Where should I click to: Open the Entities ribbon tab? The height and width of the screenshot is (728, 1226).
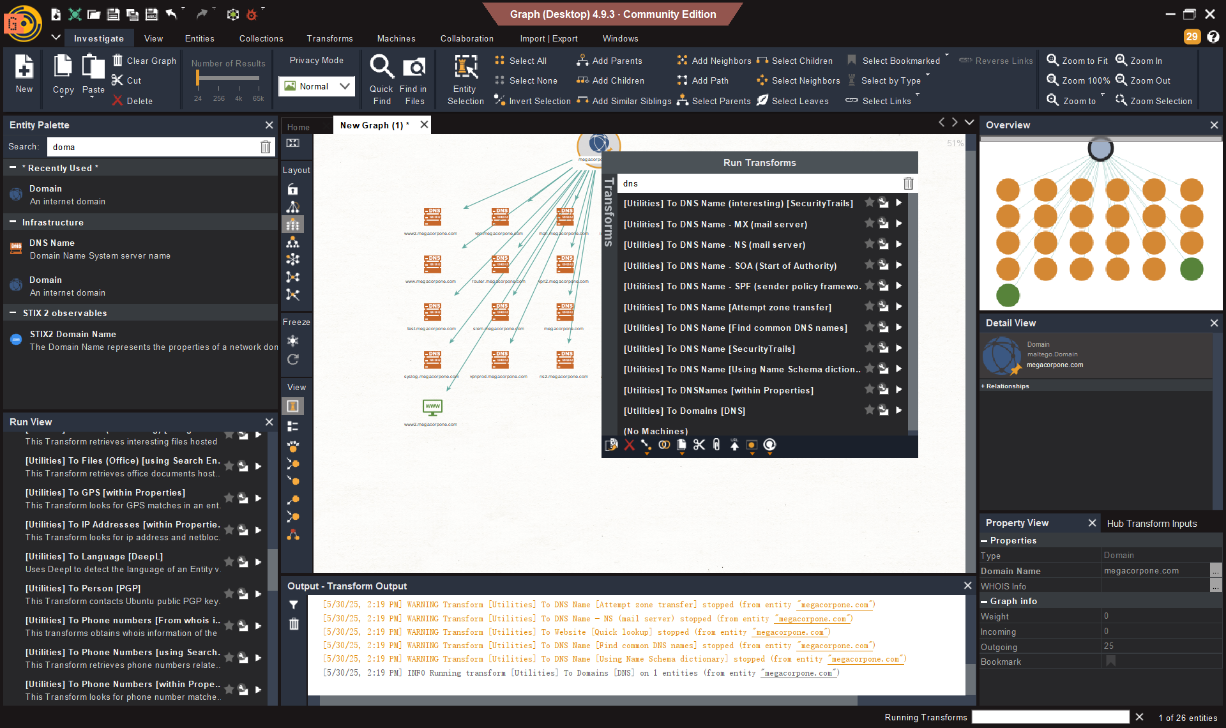199,38
